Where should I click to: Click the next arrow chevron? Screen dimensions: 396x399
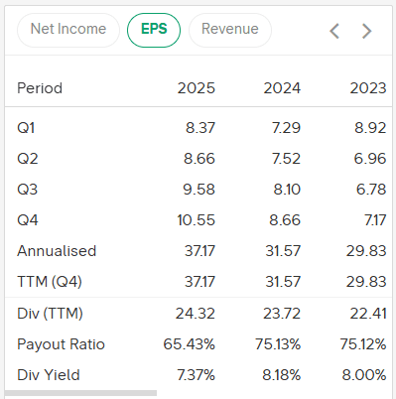pos(366,31)
